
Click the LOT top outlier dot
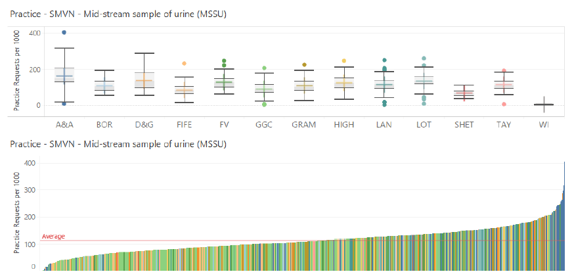(x=424, y=58)
